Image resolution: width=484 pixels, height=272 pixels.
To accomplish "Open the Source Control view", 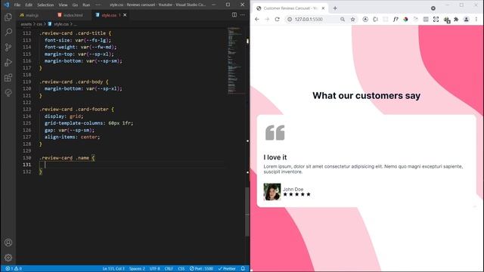I will (x=8, y=47).
